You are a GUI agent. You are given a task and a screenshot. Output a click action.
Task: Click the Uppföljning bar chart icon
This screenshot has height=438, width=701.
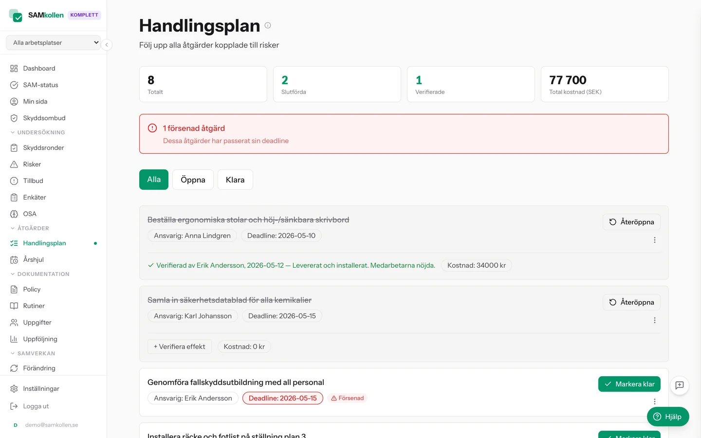click(x=14, y=339)
